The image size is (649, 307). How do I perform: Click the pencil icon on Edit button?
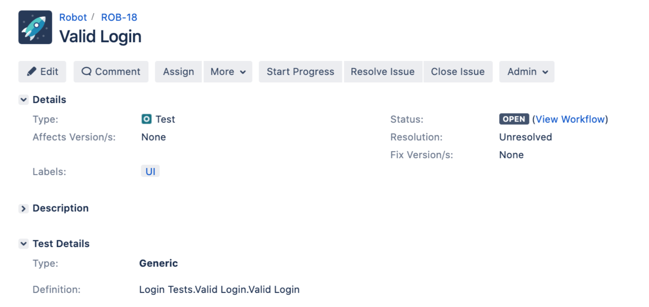32,71
